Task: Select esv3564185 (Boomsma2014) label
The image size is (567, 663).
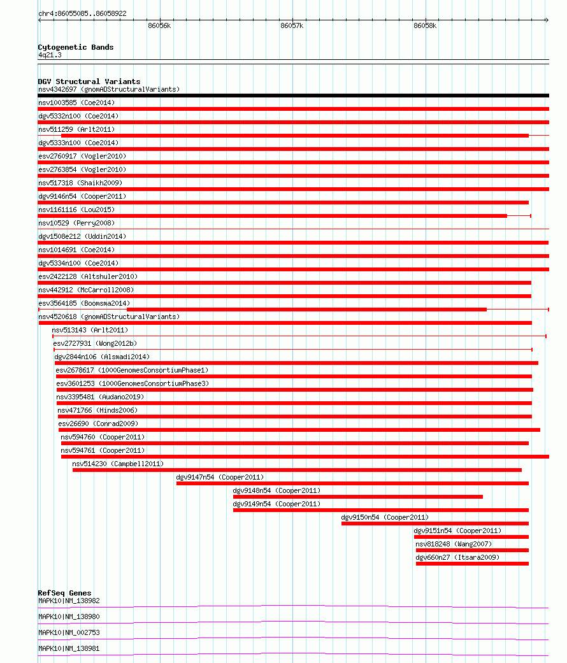Action: click(x=84, y=303)
